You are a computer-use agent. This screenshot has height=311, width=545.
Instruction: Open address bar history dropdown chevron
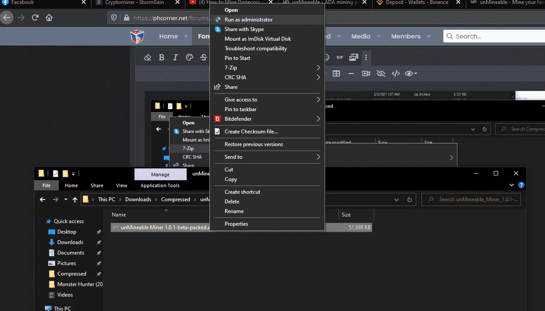click(x=396, y=199)
